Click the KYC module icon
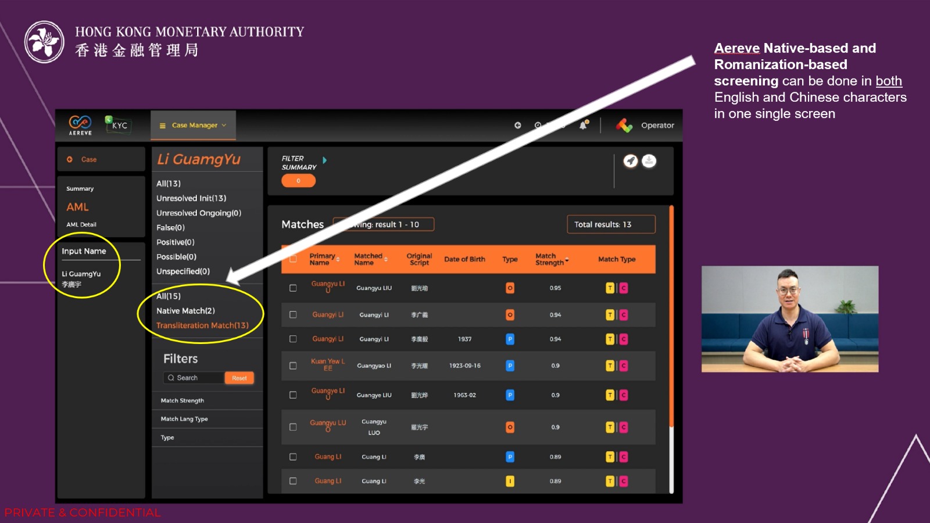Image resolution: width=930 pixels, height=523 pixels. 117,124
